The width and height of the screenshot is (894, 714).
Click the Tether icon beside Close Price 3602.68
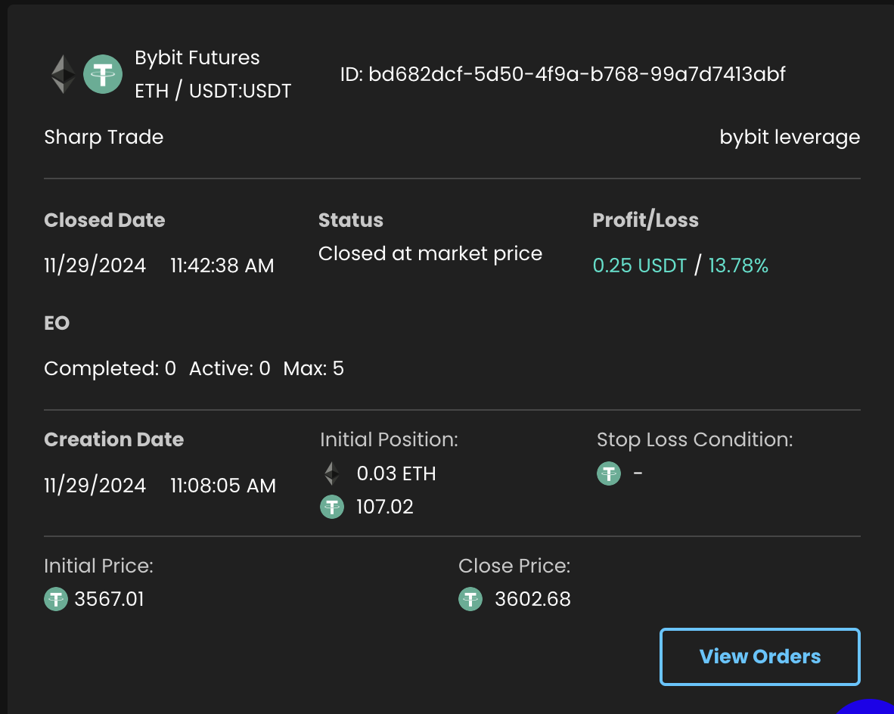[x=470, y=600]
